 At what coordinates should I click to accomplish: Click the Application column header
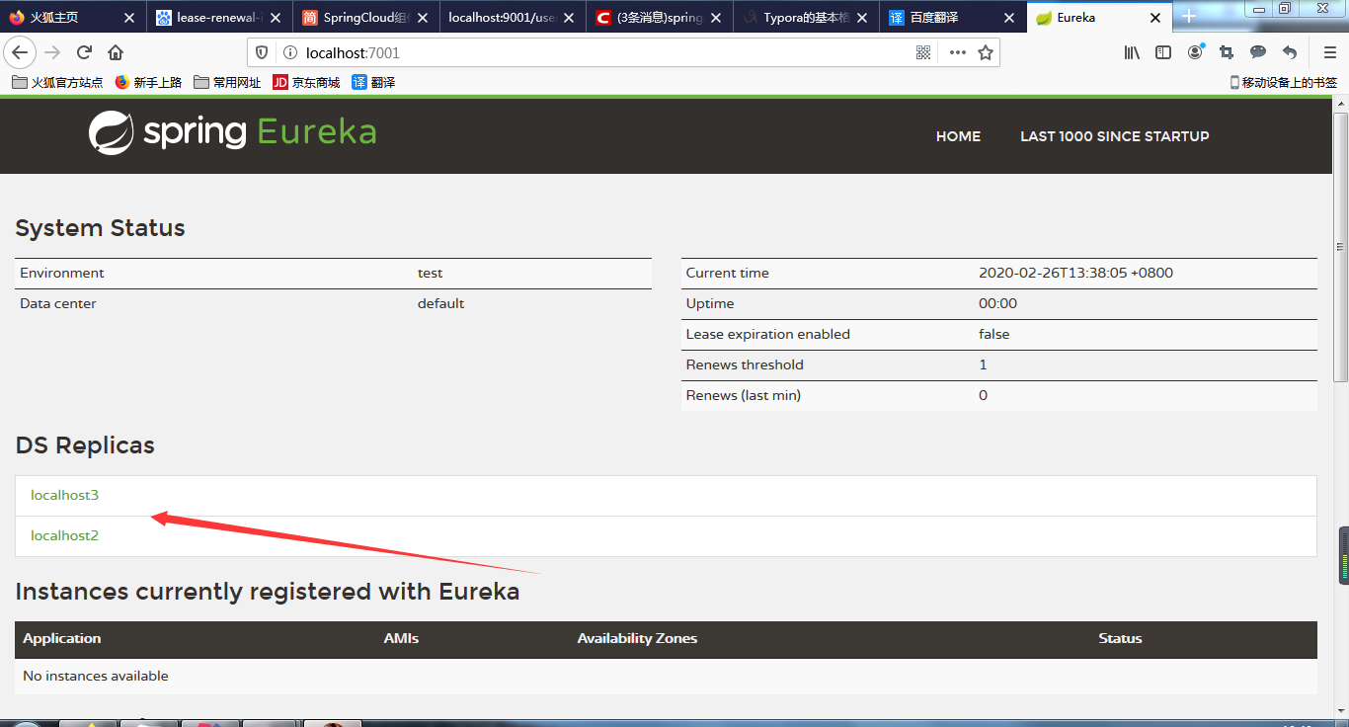click(x=62, y=638)
